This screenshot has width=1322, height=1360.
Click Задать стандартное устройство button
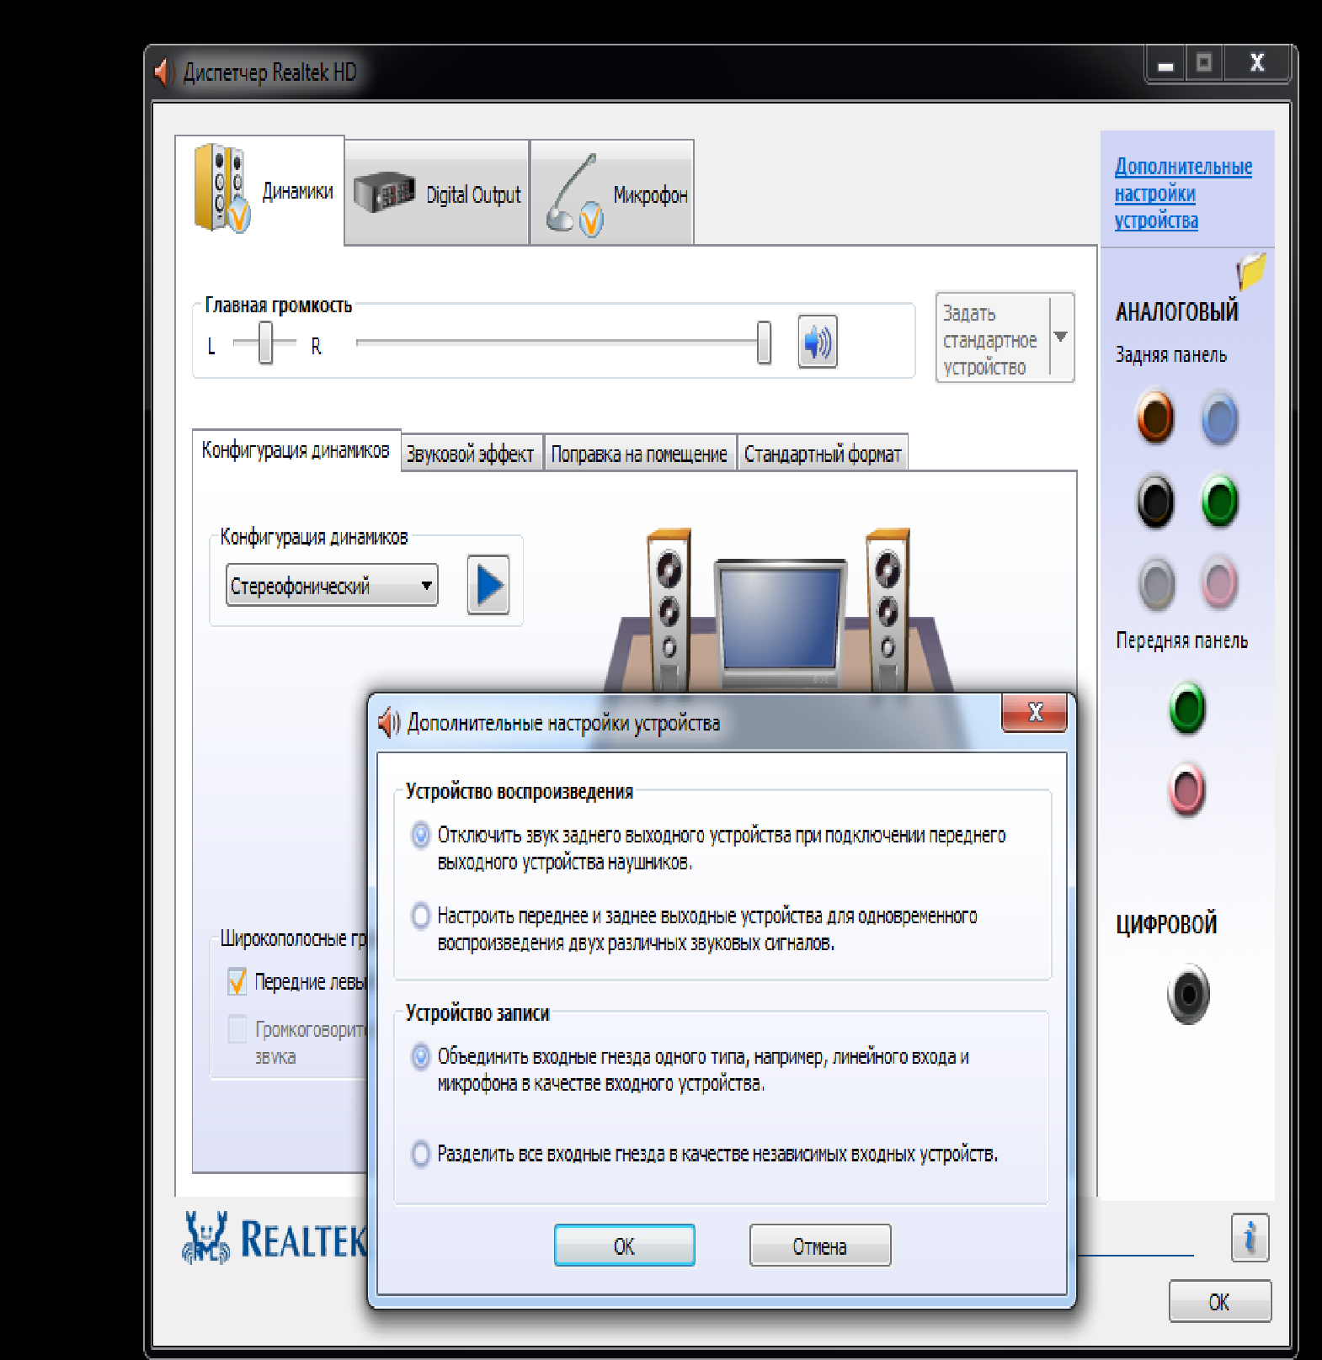[994, 338]
